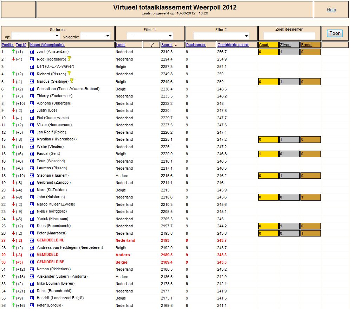Open the Help link
The height and width of the screenshot is (309, 350).
coord(331,10)
